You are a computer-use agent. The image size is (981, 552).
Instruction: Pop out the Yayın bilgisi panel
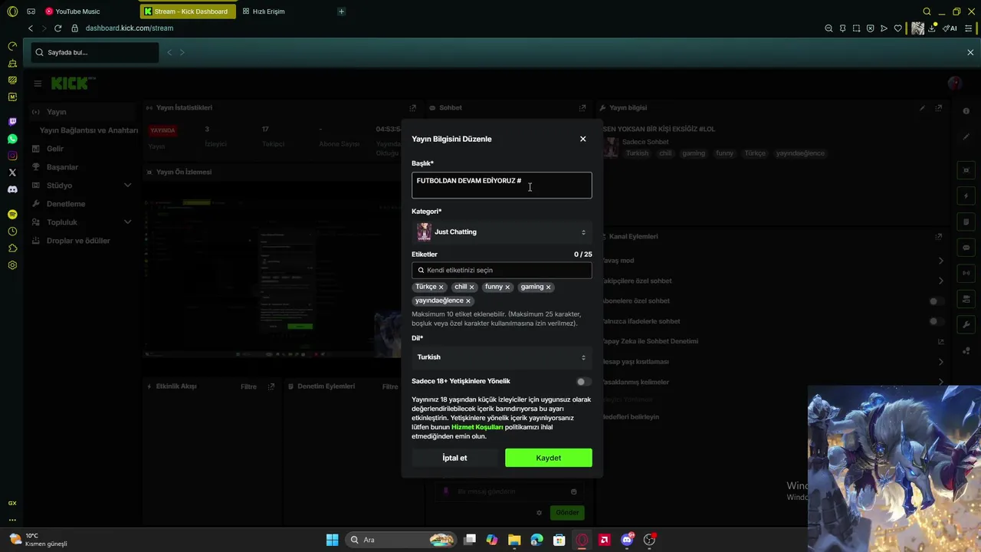coord(939,108)
